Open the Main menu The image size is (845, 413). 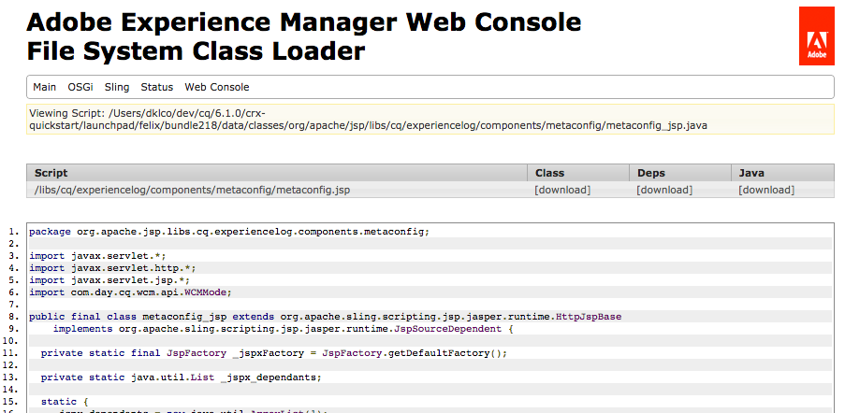[44, 87]
